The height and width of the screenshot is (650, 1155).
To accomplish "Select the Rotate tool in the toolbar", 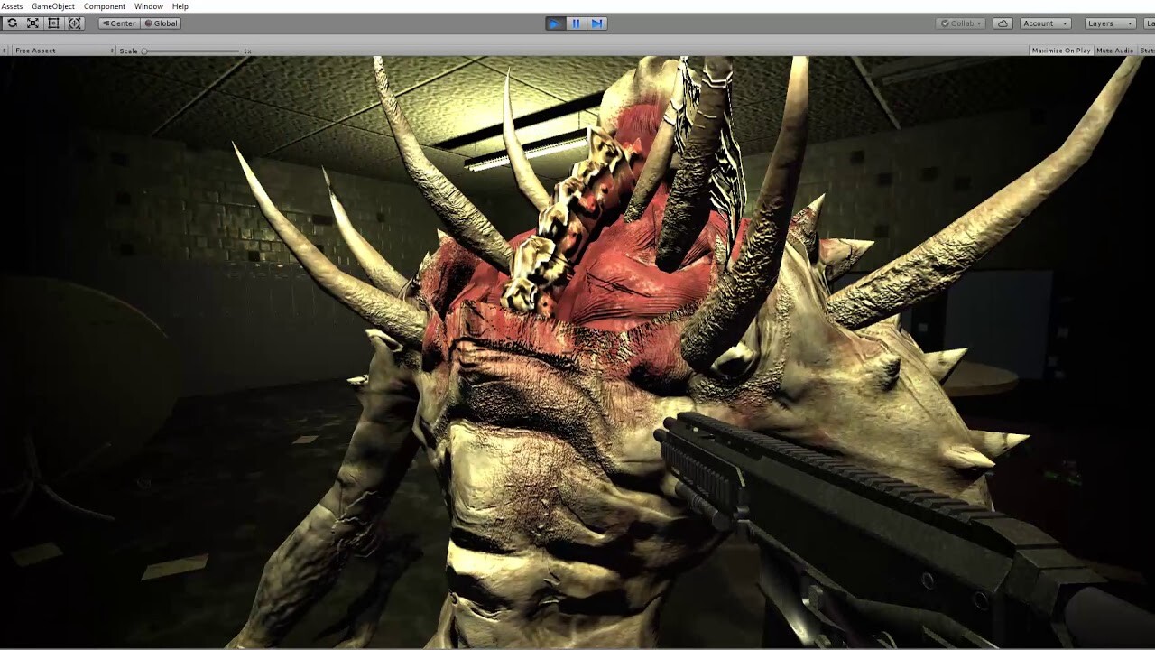I will coord(12,23).
